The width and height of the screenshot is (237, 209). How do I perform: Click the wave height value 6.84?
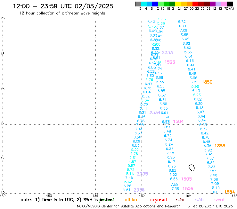(x=127, y=190)
